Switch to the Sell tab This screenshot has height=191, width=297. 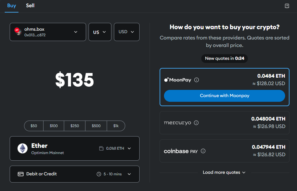(x=30, y=6)
